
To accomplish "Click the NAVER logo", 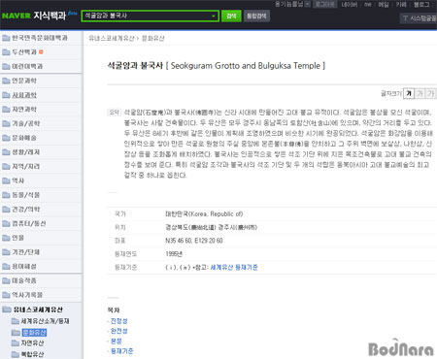I will coord(17,16).
